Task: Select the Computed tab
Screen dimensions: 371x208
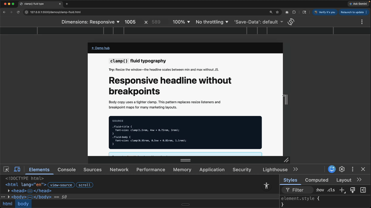Action: [317, 180]
